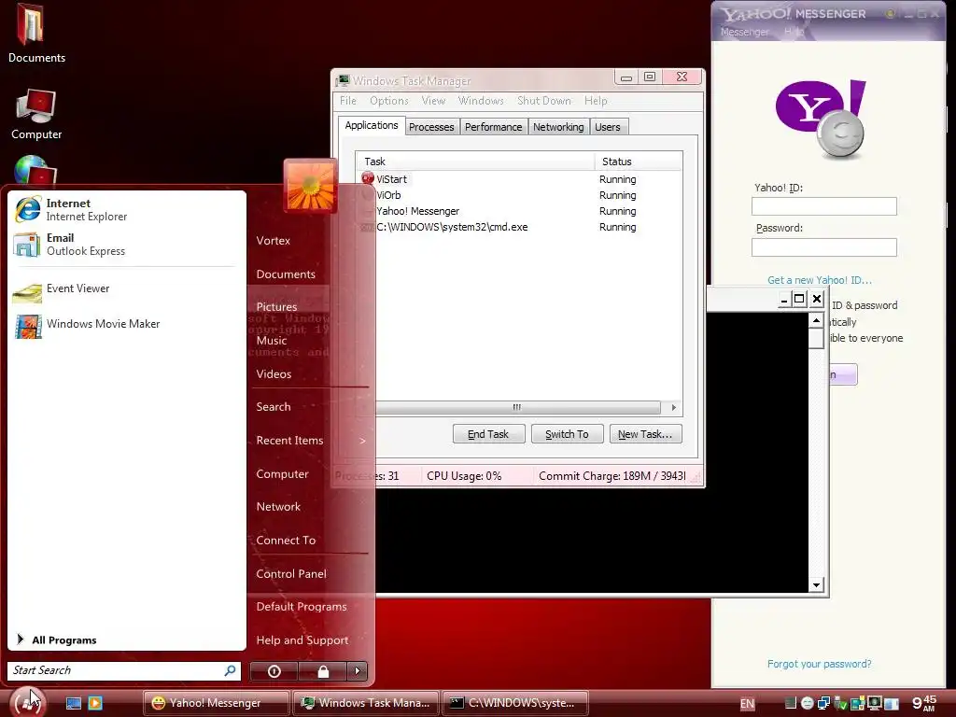Click the media player quick launch icon
This screenshot has height=717, width=956.
95,703
